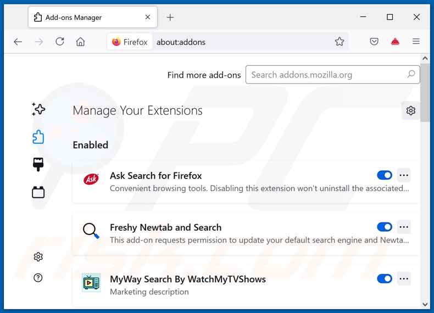
Task: Toggle off Freshy Newtab and Search
Action: tap(385, 227)
